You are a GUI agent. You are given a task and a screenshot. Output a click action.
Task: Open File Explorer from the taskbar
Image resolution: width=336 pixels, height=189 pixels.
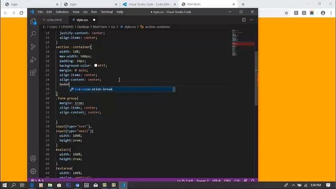click(x=50, y=185)
